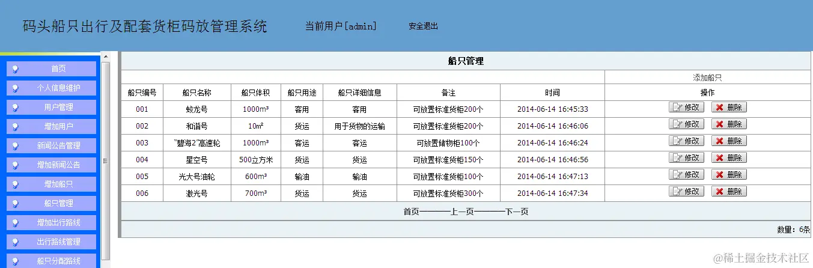Viewport: 813px width, 268px height.
Task: Click 修改 for ship 003
Action: [x=686, y=141]
